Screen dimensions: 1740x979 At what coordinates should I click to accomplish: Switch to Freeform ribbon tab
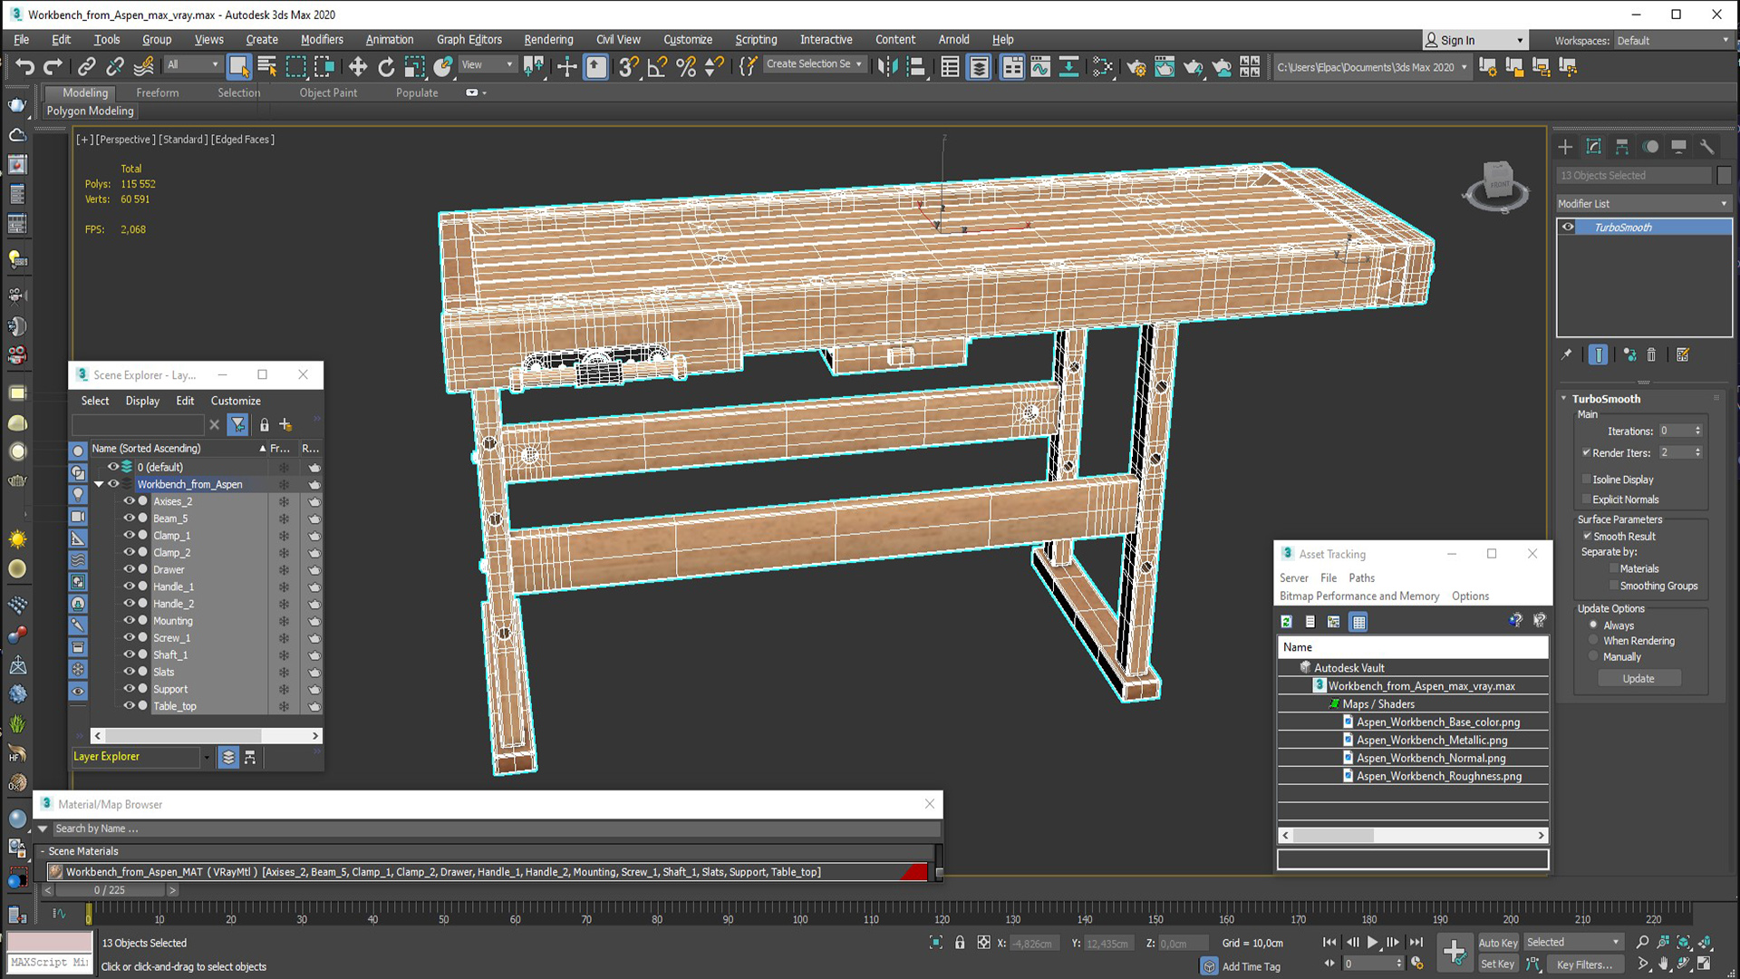pyautogui.click(x=157, y=92)
